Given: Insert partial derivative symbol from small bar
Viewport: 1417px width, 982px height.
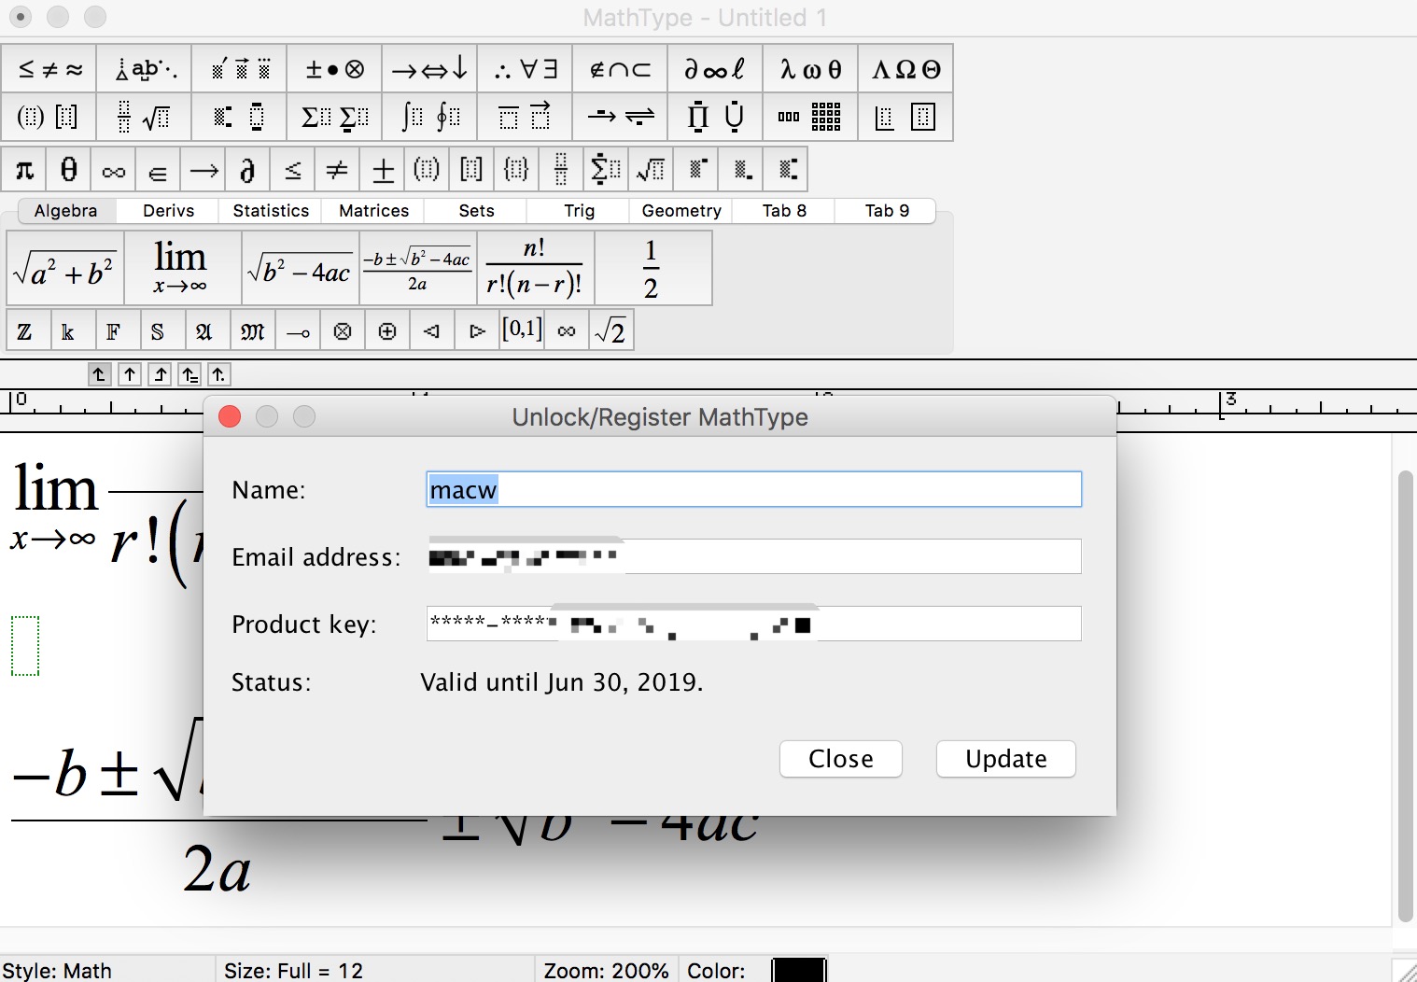Looking at the screenshot, I should pos(247,170).
